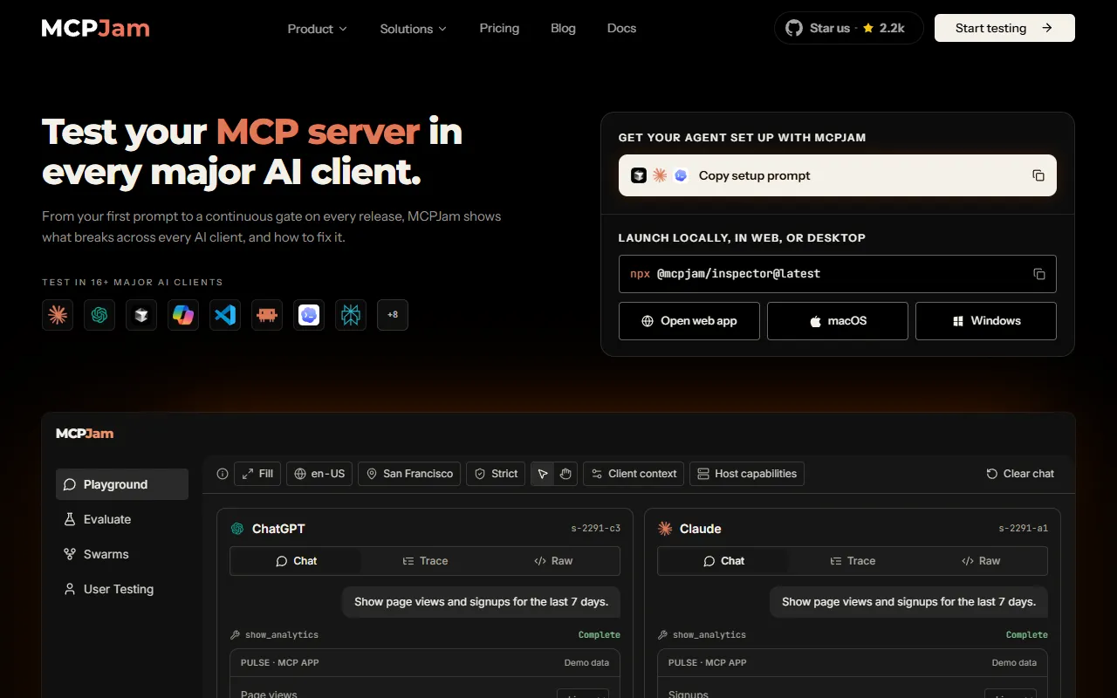1117x698 pixels.
Task: Click the Open web app button
Action: click(x=689, y=321)
